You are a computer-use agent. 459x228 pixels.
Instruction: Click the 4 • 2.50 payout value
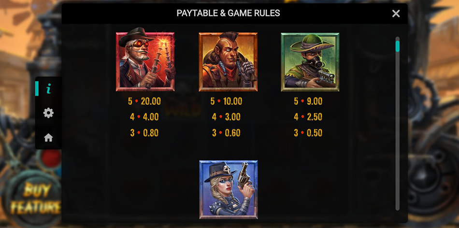click(x=308, y=117)
